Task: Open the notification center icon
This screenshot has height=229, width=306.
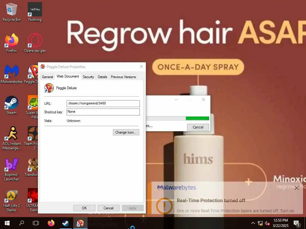Action: point(297,223)
